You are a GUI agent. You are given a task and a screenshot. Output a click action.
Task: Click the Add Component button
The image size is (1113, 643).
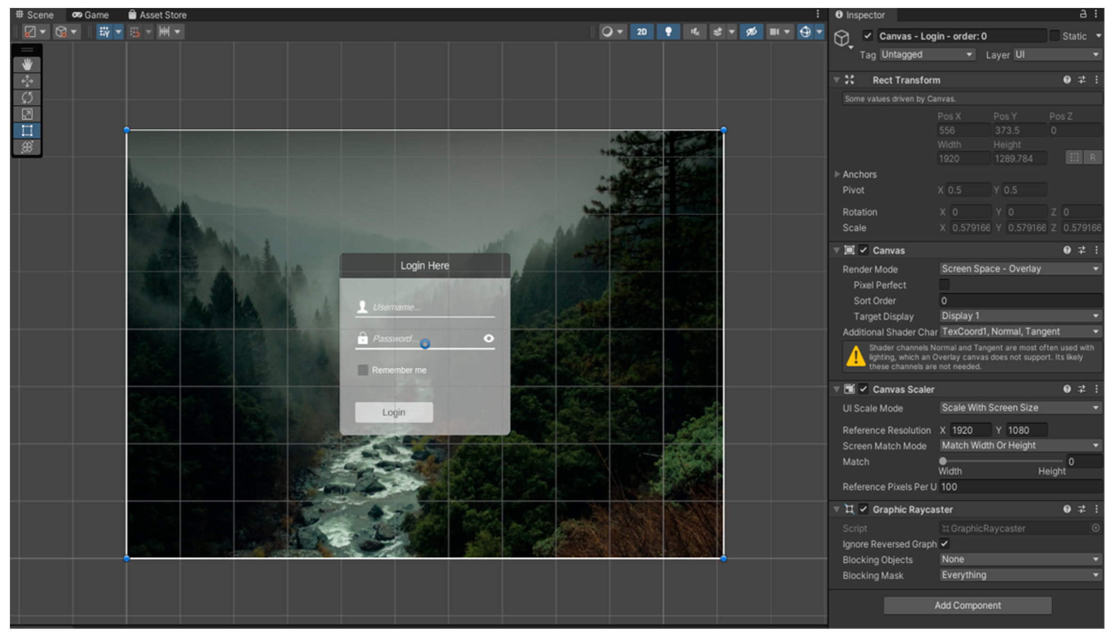pos(967,605)
